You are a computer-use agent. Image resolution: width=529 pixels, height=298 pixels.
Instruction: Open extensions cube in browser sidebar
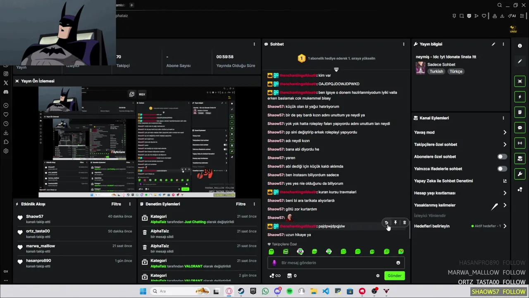6,142
